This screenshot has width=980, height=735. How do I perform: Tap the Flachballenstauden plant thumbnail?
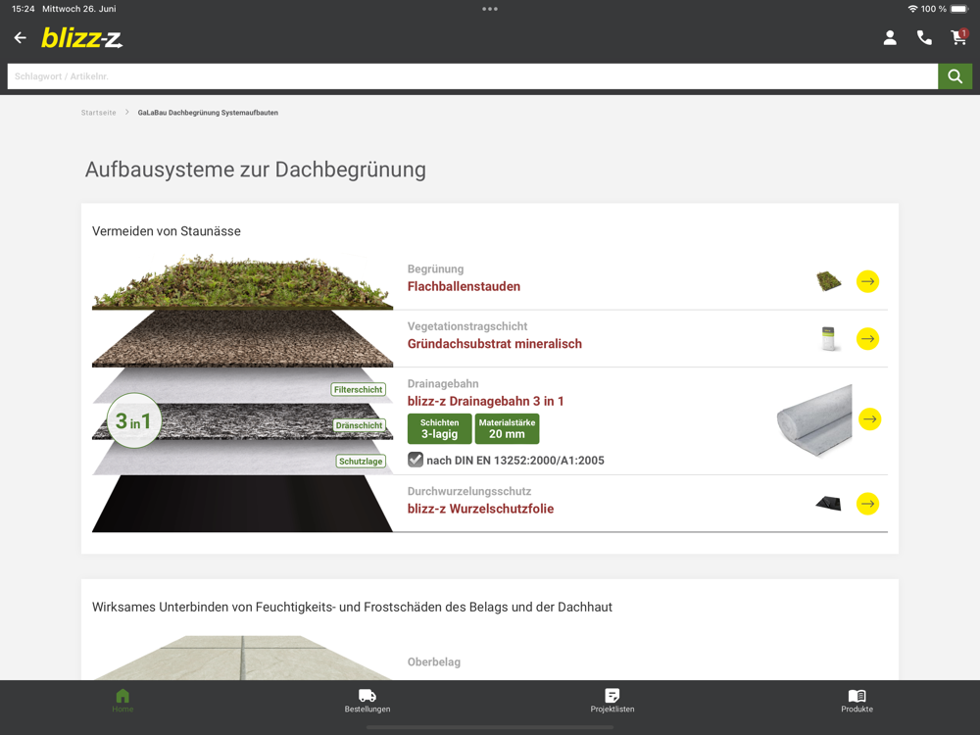[829, 281]
